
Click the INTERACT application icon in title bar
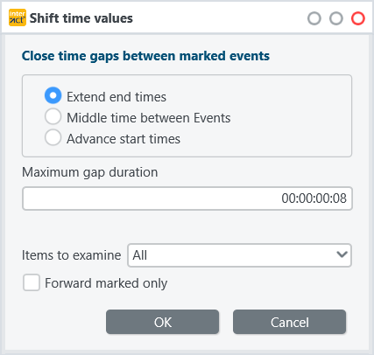click(x=18, y=17)
